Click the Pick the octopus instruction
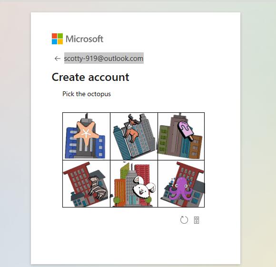 tap(87, 94)
